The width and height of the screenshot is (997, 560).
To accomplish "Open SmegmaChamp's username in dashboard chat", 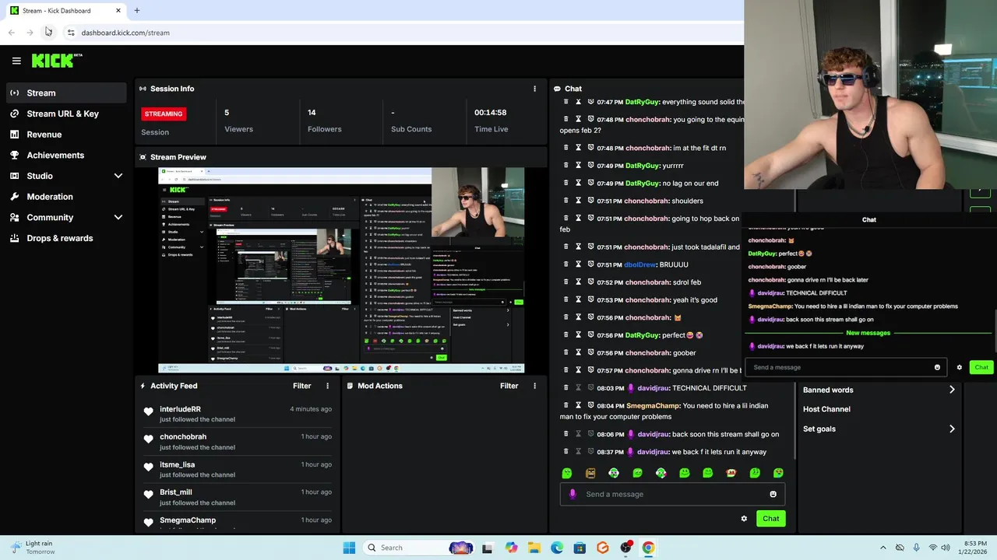I will pos(653,405).
